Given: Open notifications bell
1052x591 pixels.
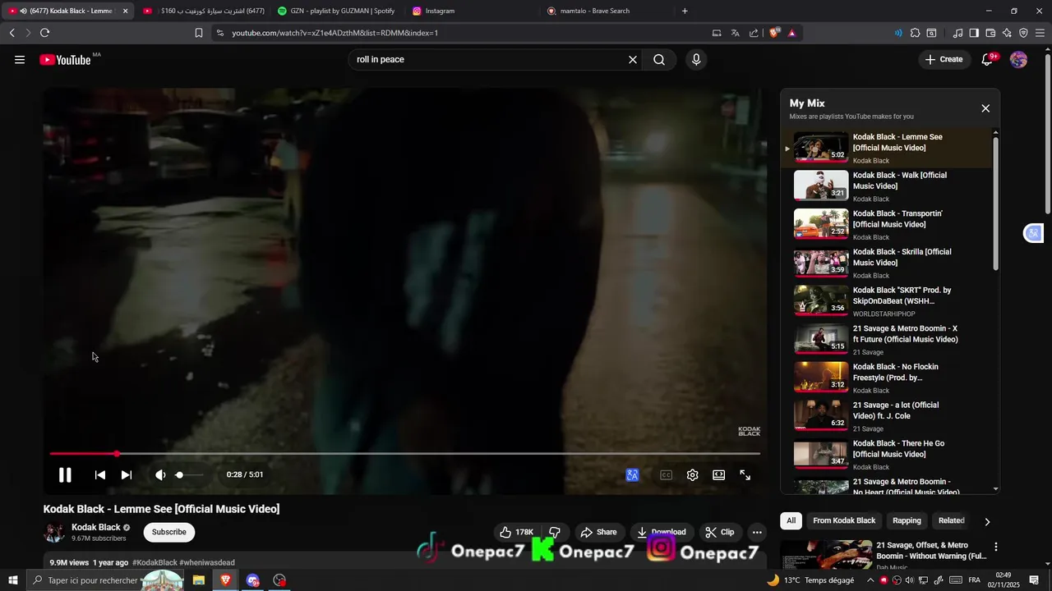Looking at the screenshot, I should [988, 59].
